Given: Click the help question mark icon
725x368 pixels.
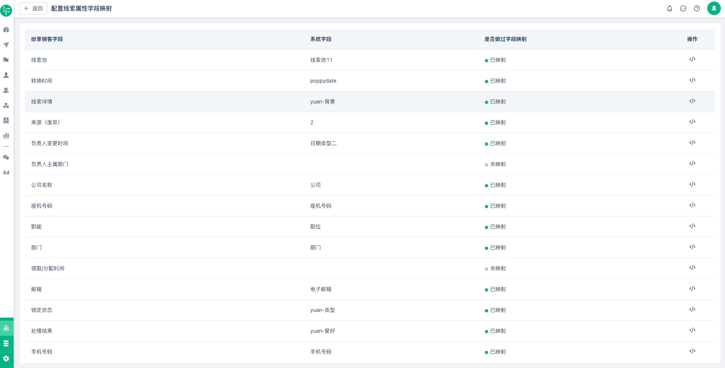Looking at the screenshot, I should coord(697,8).
